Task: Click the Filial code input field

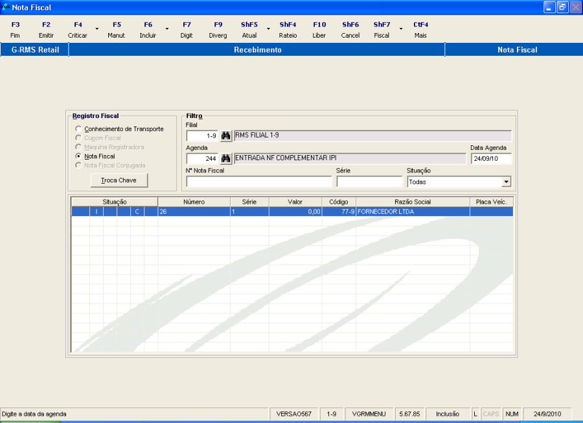Action: point(202,136)
